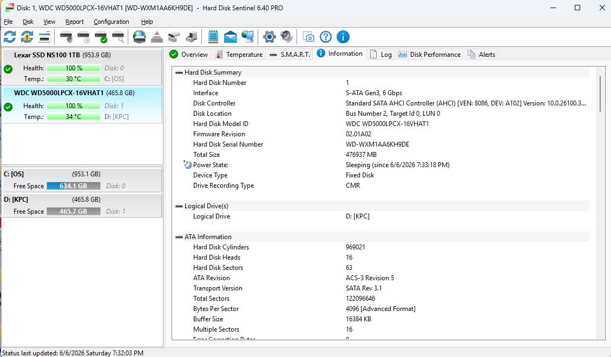Click the grey pyramid toolbar icon
The height and width of the screenshot is (357, 611).
pos(156,37)
